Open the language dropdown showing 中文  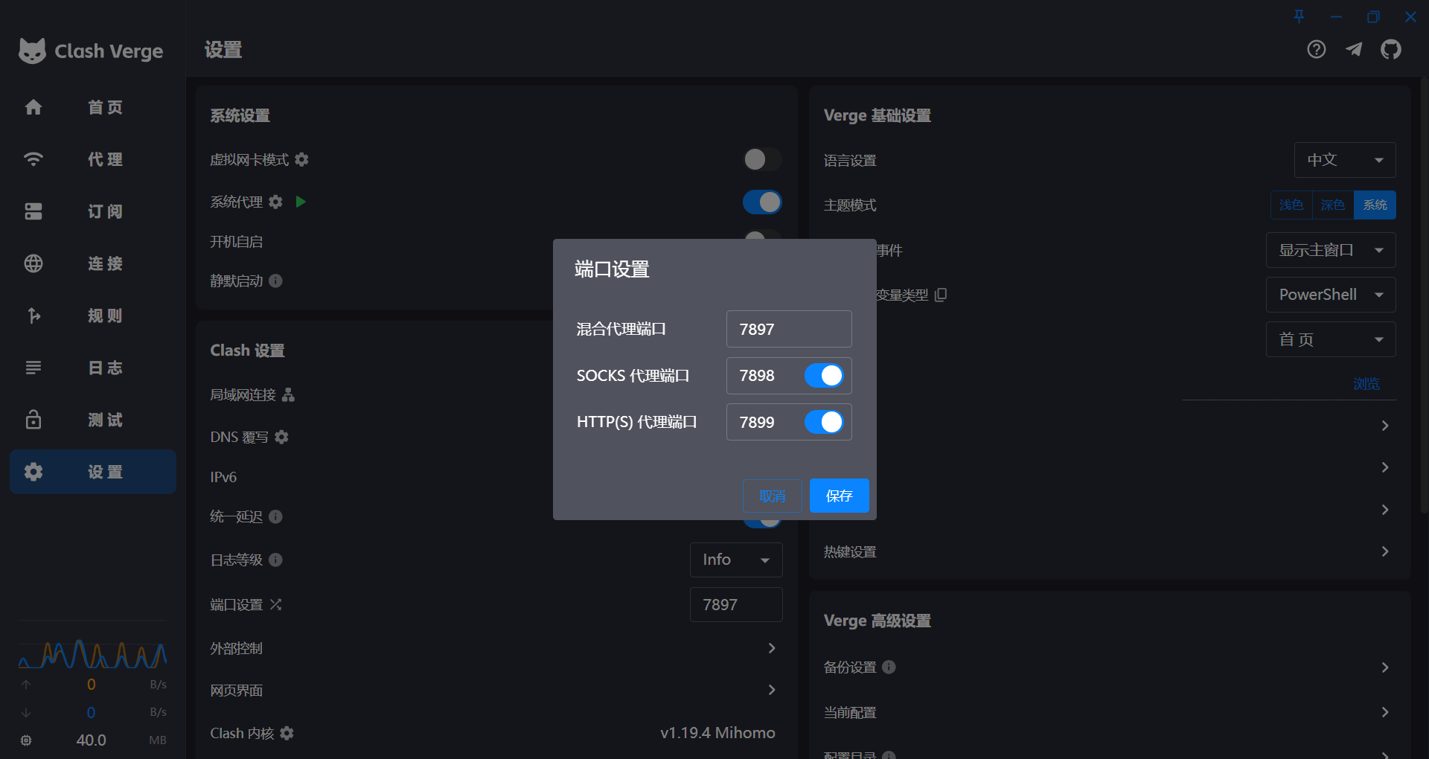coord(1344,160)
